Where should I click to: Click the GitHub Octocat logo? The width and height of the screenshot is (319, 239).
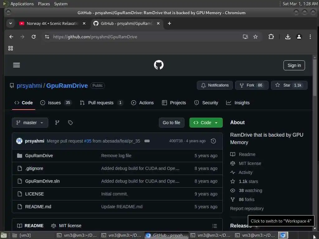159,65
